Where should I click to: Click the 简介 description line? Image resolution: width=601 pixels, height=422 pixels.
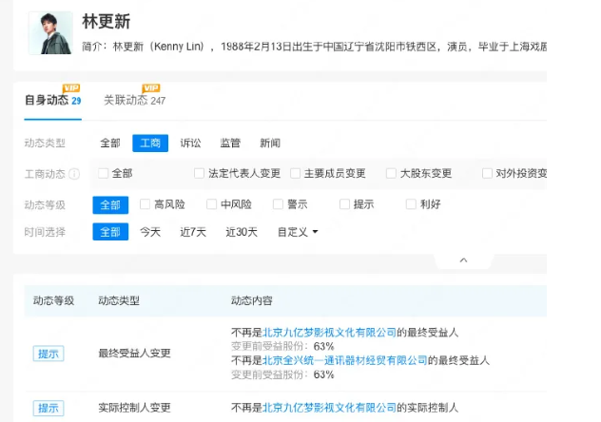pos(315,47)
